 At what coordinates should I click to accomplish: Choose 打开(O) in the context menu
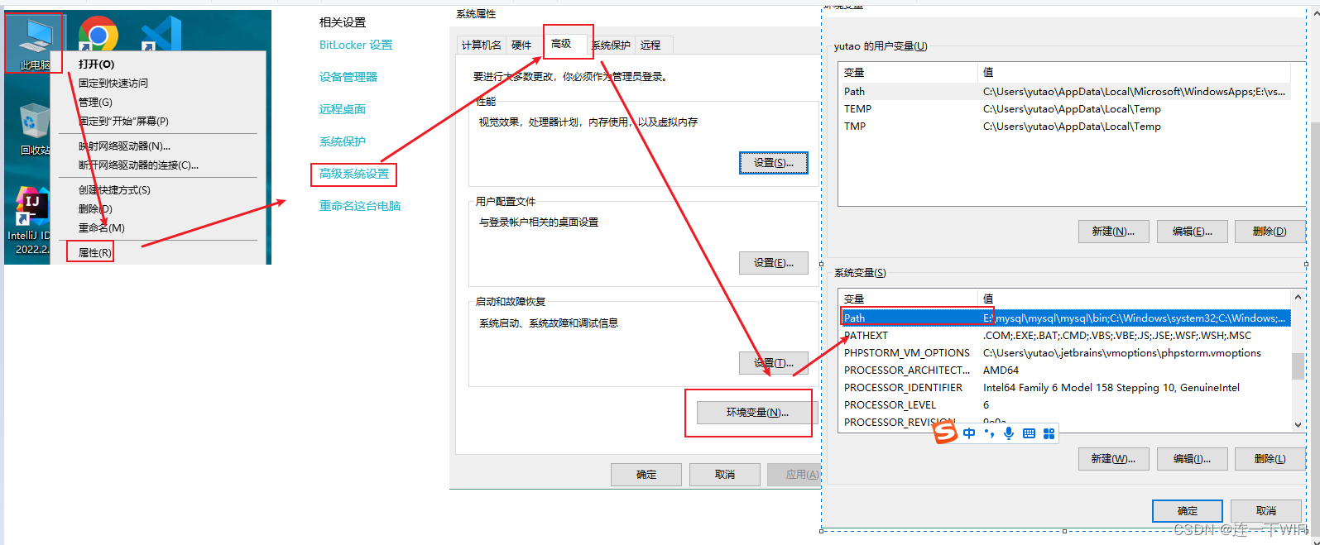(x=97, y=64)
